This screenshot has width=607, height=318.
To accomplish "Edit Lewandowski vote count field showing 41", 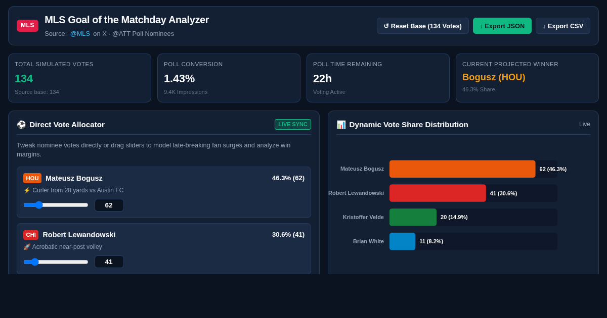I will 109,262.
